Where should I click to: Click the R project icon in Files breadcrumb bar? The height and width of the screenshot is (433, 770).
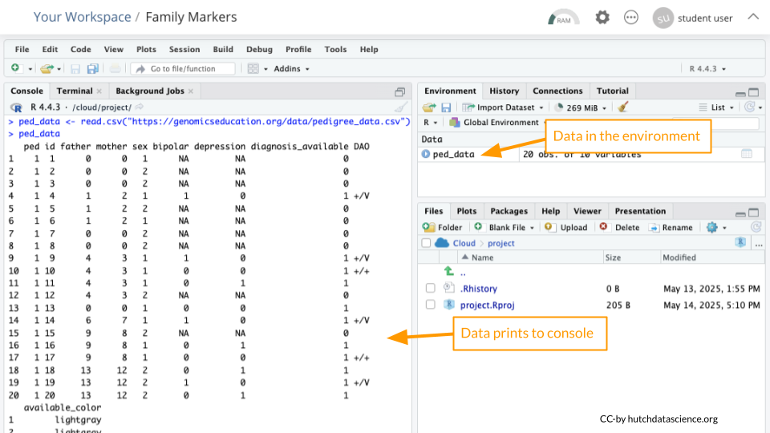click(x=740, y=242)
